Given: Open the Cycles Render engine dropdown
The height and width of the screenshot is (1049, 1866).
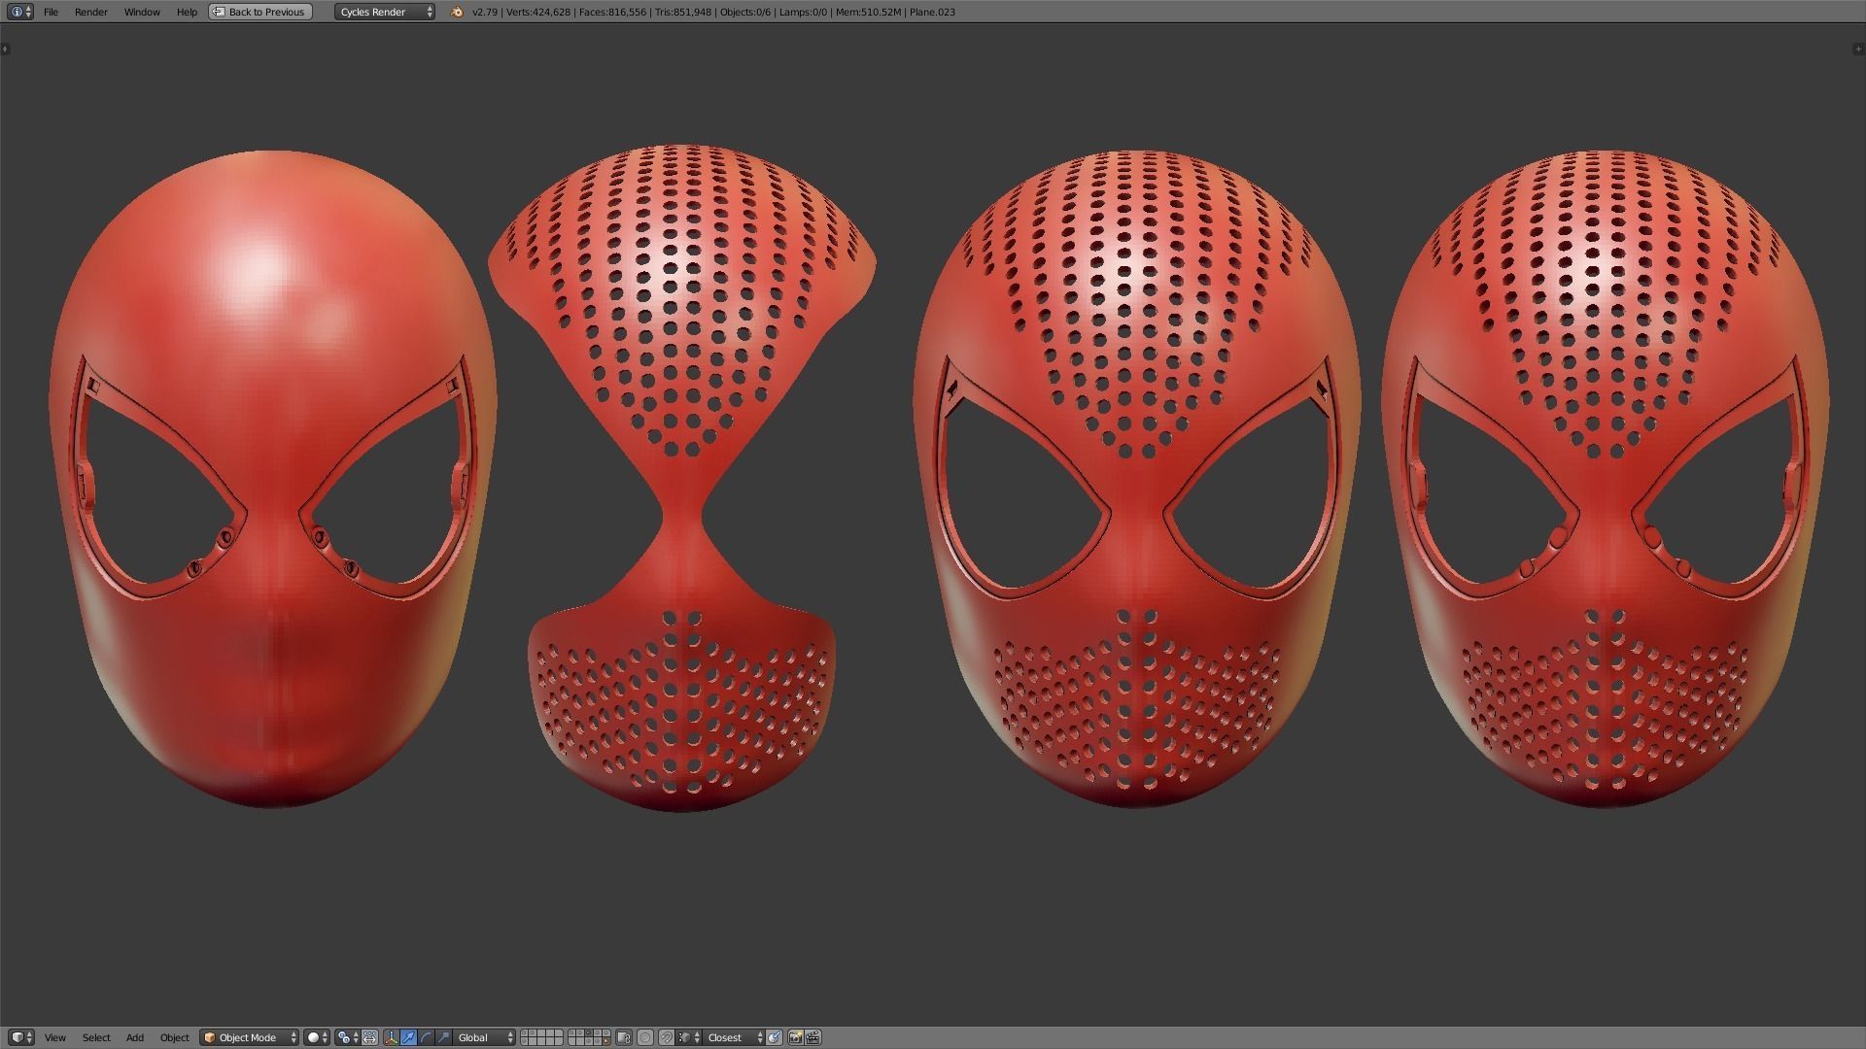Looking at the screenshot, I should [x=385, y=12].
